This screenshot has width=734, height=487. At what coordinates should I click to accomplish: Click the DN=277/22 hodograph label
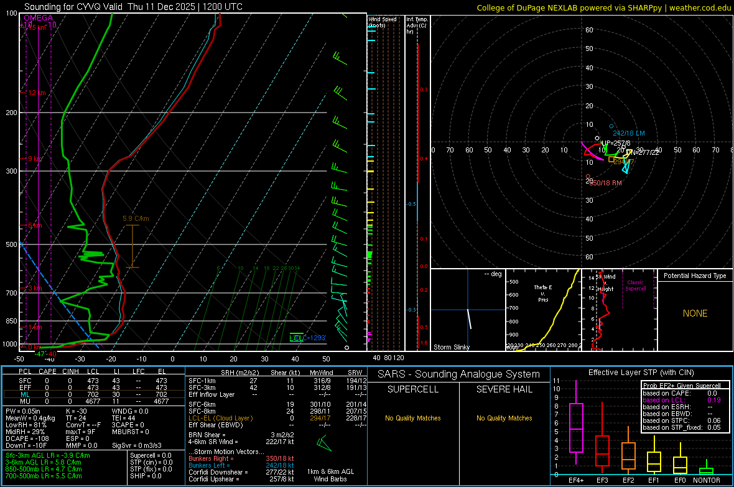pyautogui.click(x=642, y=152)
